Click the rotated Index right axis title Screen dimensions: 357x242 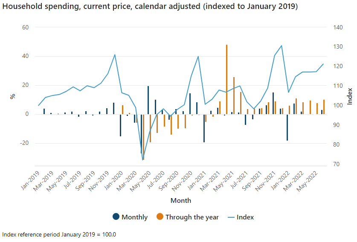coord(350,96)
